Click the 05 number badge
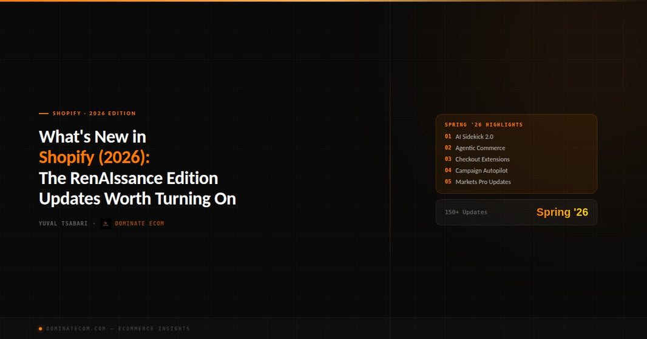 [448, 182]
